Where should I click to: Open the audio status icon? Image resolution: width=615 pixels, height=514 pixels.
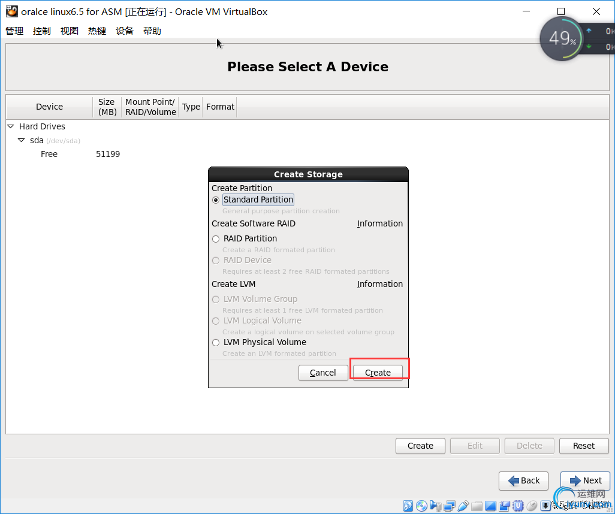click(x=435, y=506)
